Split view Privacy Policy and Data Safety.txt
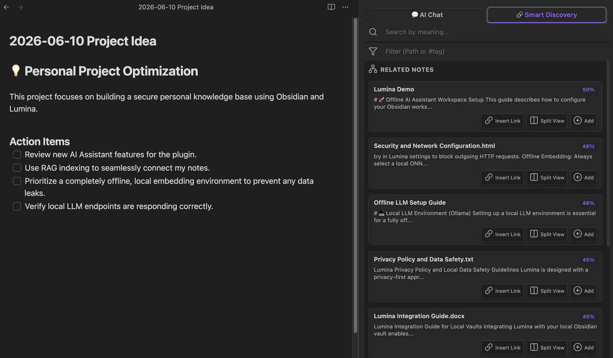The width and height of the screenshot is (613, 358). (547, 291)
